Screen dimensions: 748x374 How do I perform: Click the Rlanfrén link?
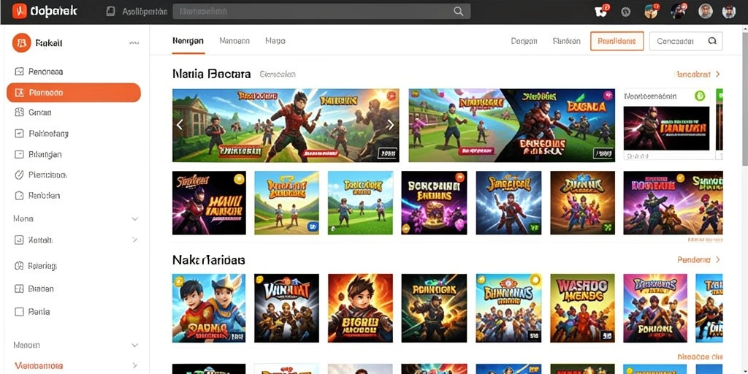click(x=567, y=41)
